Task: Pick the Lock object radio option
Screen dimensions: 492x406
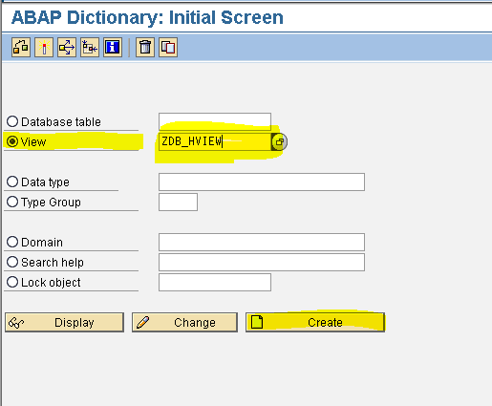Action: 12,282
